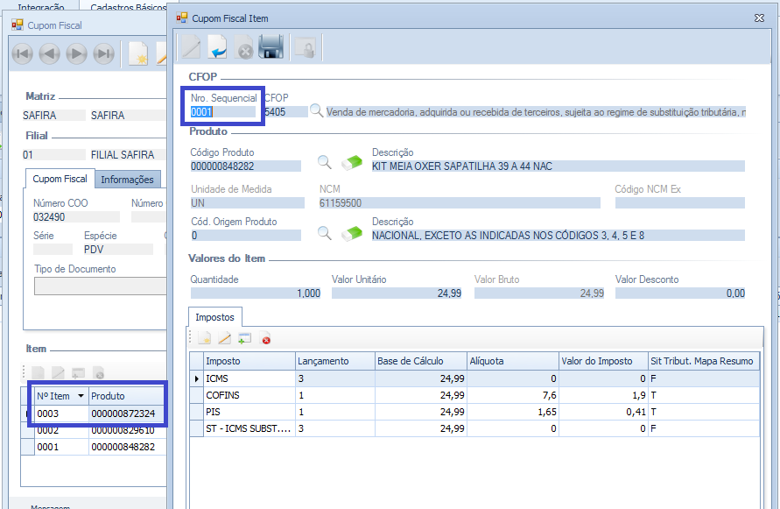Viewport: 780px width, 509px height.
Task: Click the Valor do Imposto column header
Action: (602, 361)
